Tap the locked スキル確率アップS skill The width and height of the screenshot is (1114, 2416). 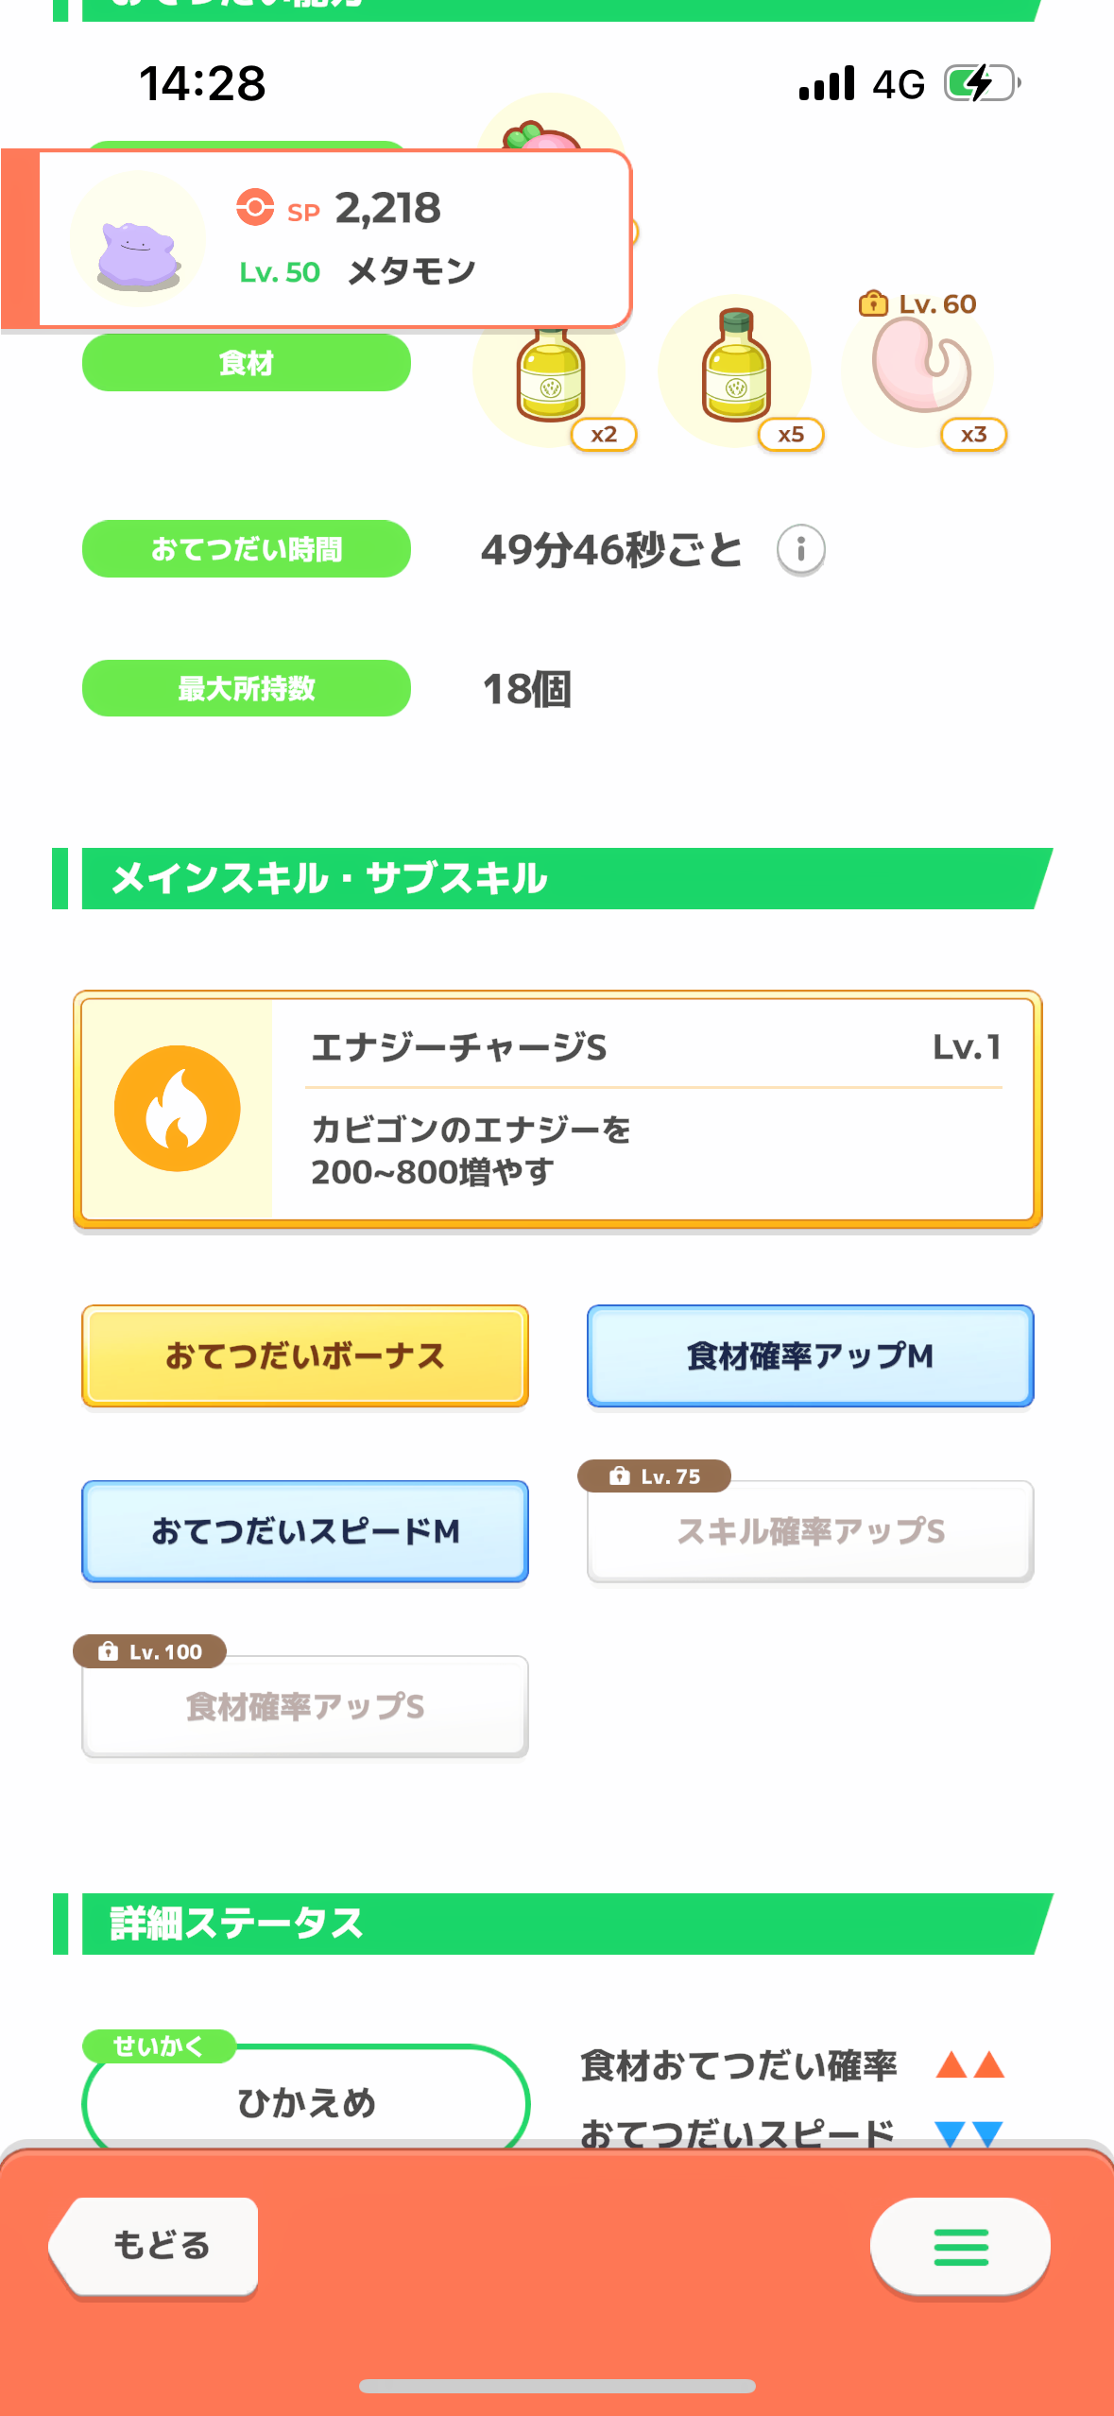pos(810,1531)
